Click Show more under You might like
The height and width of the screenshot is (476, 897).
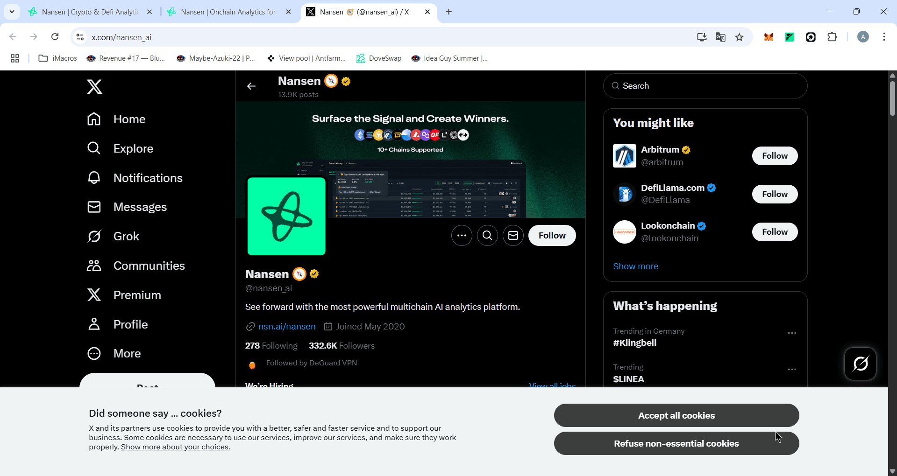pyautogui.click(x=635, y=266)
